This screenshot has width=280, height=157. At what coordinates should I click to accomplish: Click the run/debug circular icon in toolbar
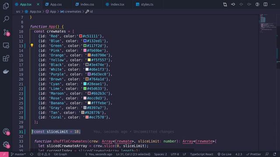(257, 4)
